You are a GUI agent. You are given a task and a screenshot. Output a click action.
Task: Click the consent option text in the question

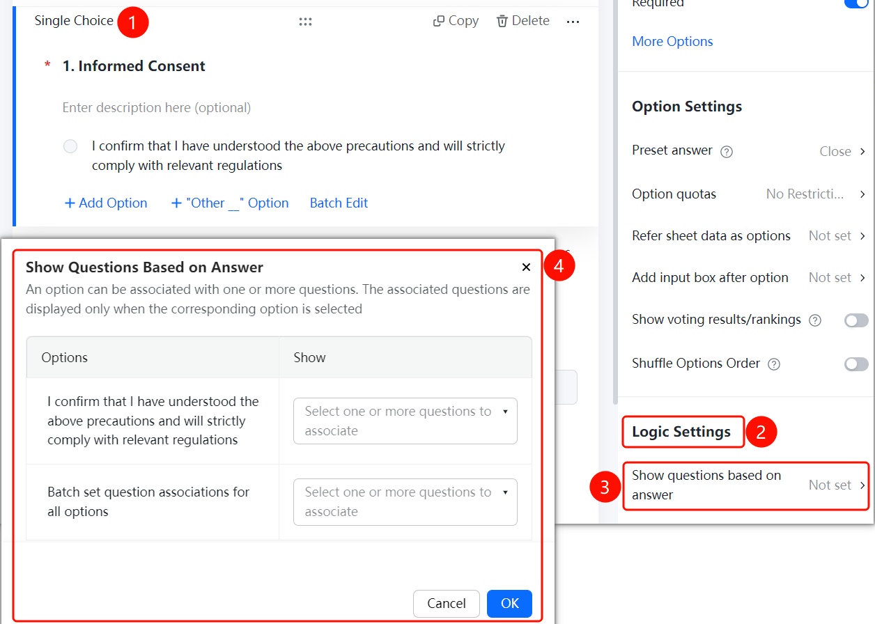tap(298, 156)
